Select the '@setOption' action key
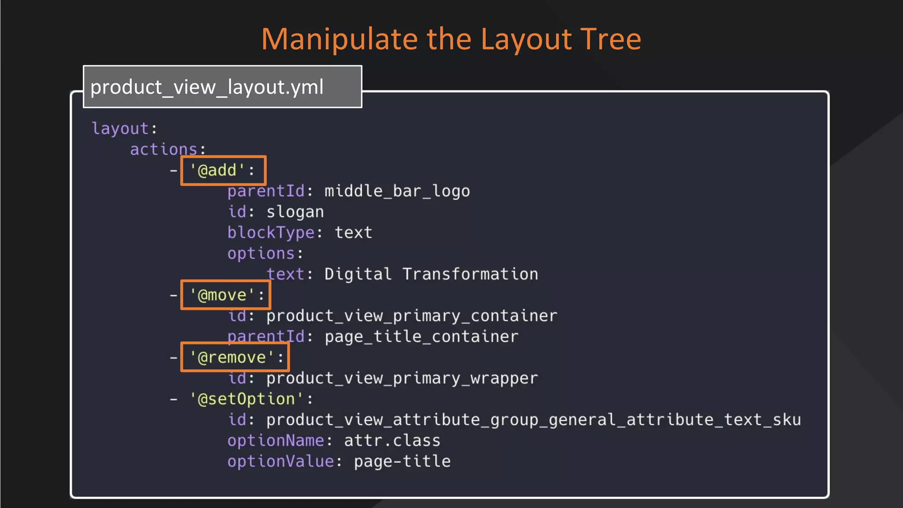Screen dimensions: 903x508 (251, 399)
